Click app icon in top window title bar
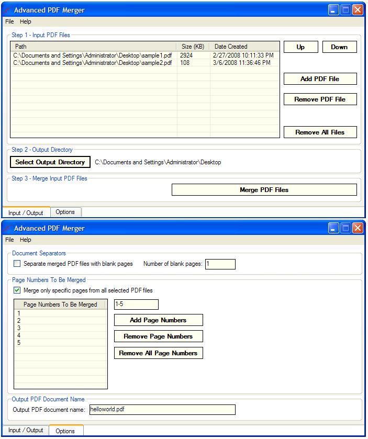The width and height of the screenshot is (368, 439). [8, 10]
